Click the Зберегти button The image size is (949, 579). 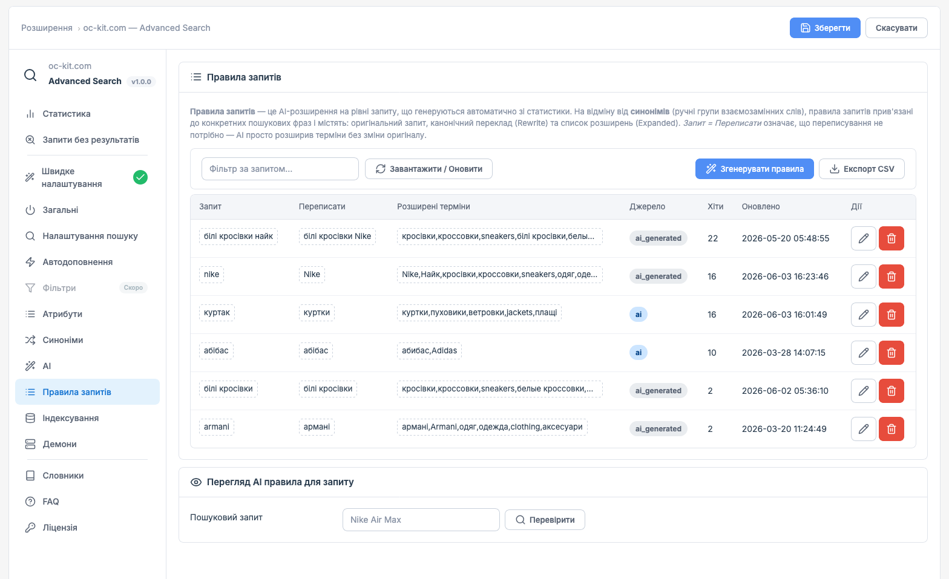coord(825,28)
